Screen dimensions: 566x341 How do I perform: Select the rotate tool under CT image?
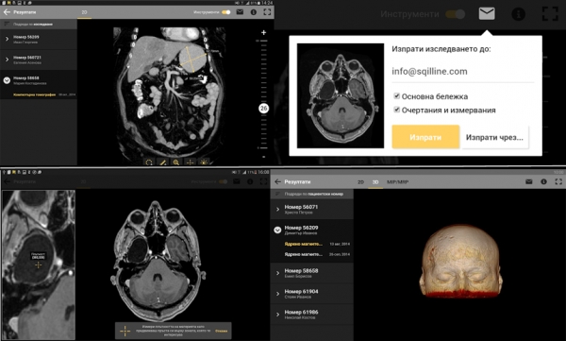pos(149,162)
